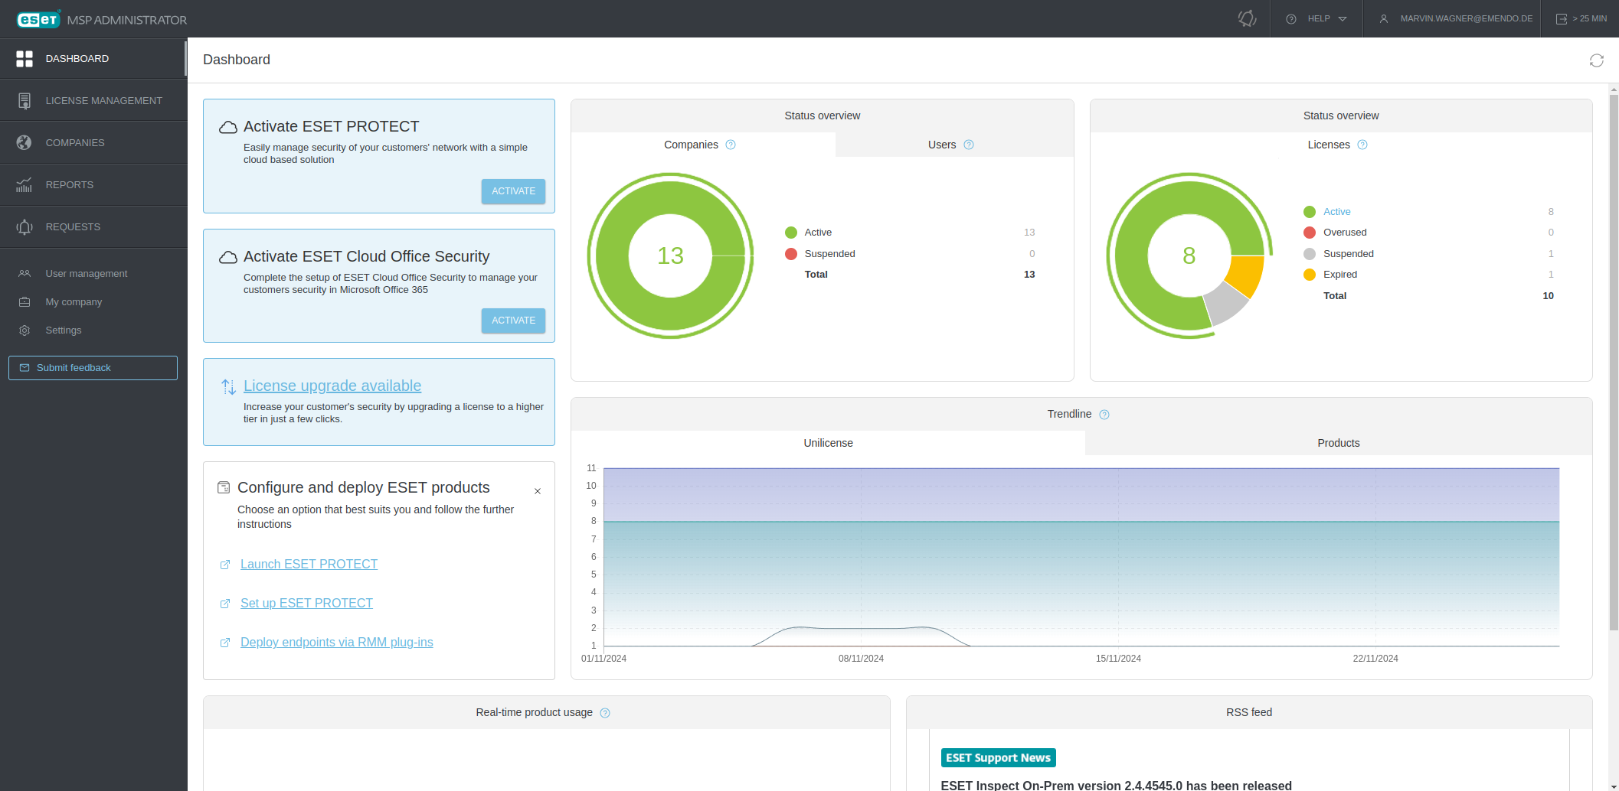The height and width of the screenshot is (791, 1619).
Task: Click the Licenses help question icon
Action: [1362, 145]
